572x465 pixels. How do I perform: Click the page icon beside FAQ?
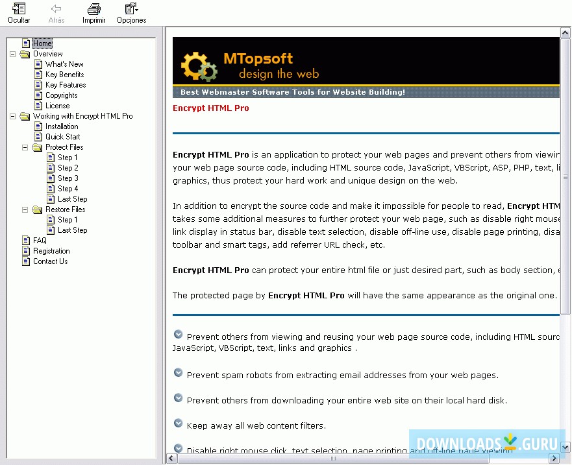point(26,241)
